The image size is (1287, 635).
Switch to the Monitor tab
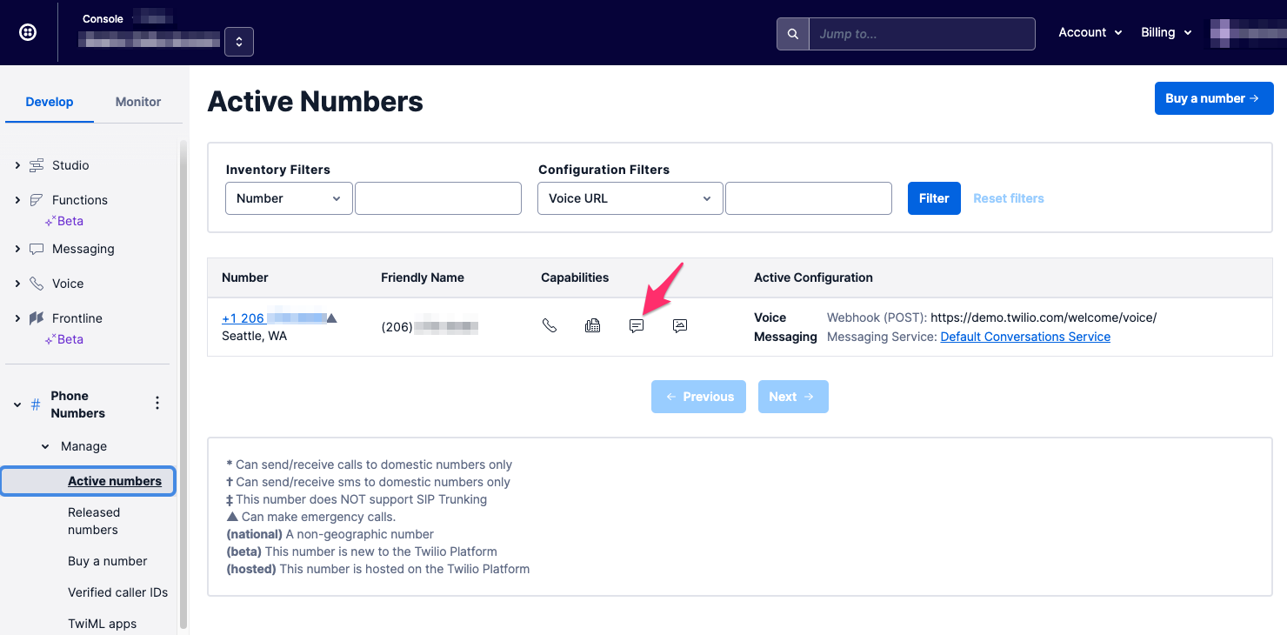click(x=138, y=102)
